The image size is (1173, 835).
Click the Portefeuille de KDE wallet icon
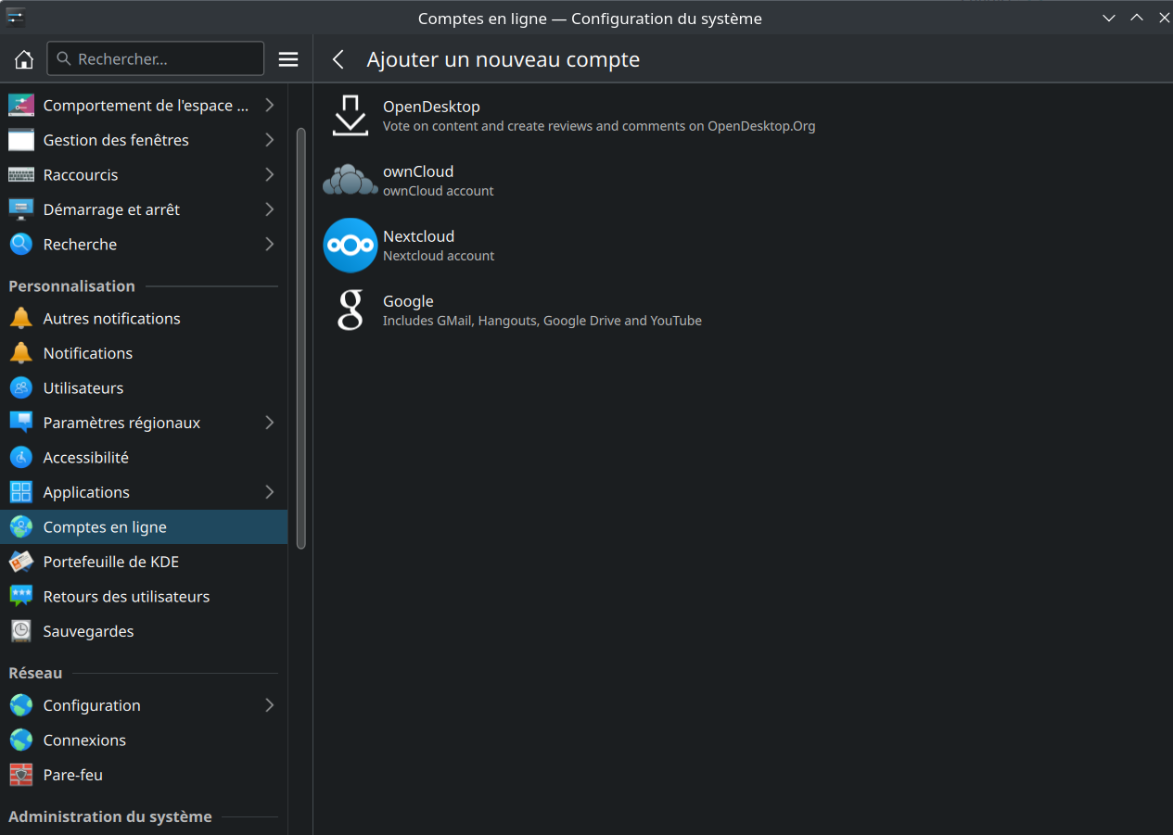pos(20,562)
